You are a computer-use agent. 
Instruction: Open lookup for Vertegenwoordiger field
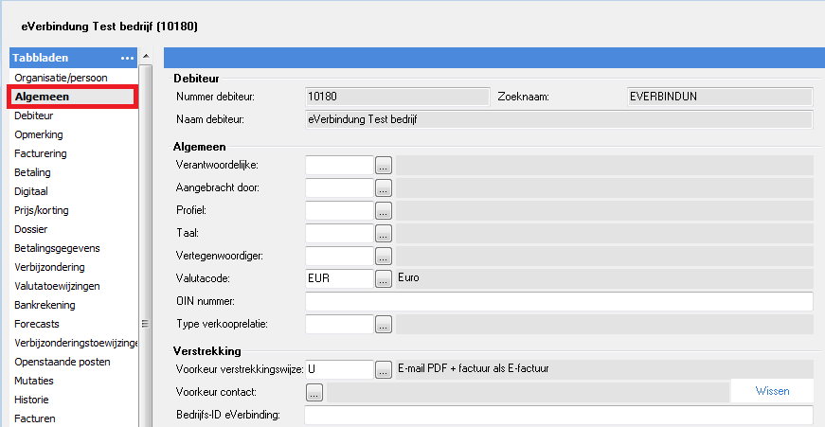click(x=384, y=256)
